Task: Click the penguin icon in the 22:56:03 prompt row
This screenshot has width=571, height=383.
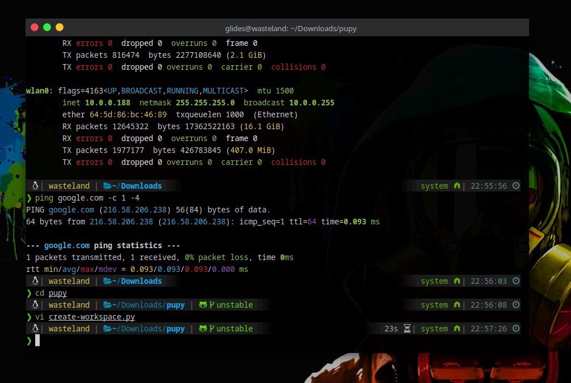Action: 35,281
